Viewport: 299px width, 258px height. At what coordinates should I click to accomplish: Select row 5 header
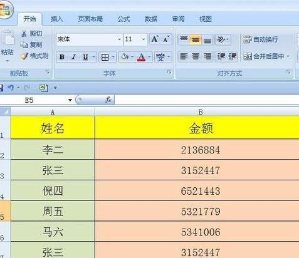pyautogui.click(x=5, y=211)
